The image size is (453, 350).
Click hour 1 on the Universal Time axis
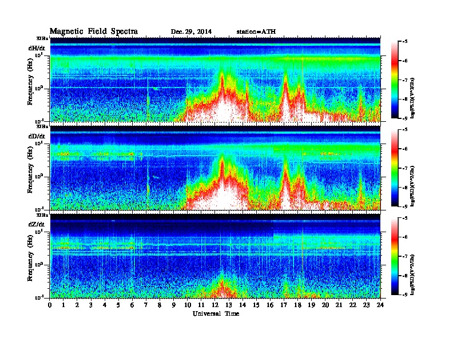(64, 305)
